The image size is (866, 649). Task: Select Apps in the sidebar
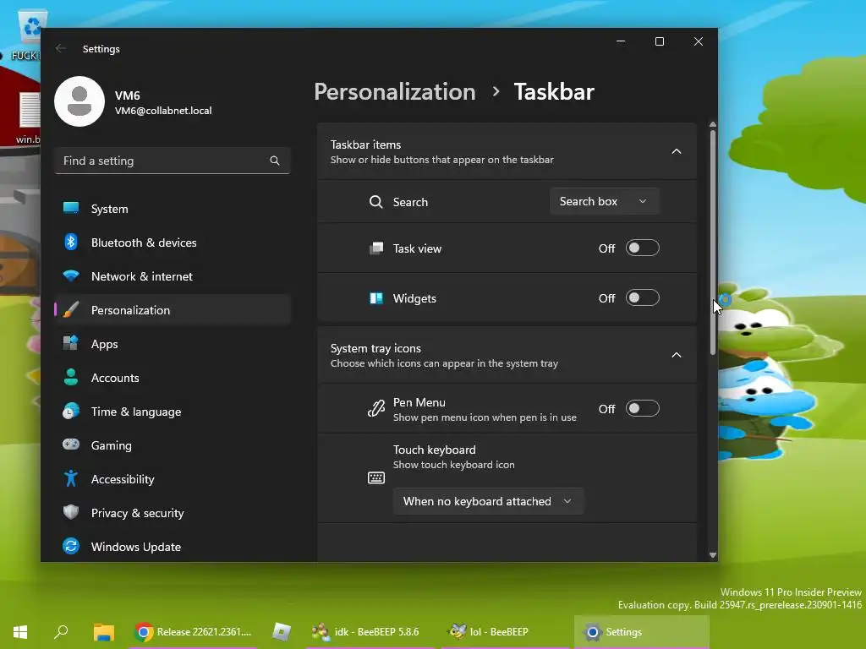[x=173, y=344]
